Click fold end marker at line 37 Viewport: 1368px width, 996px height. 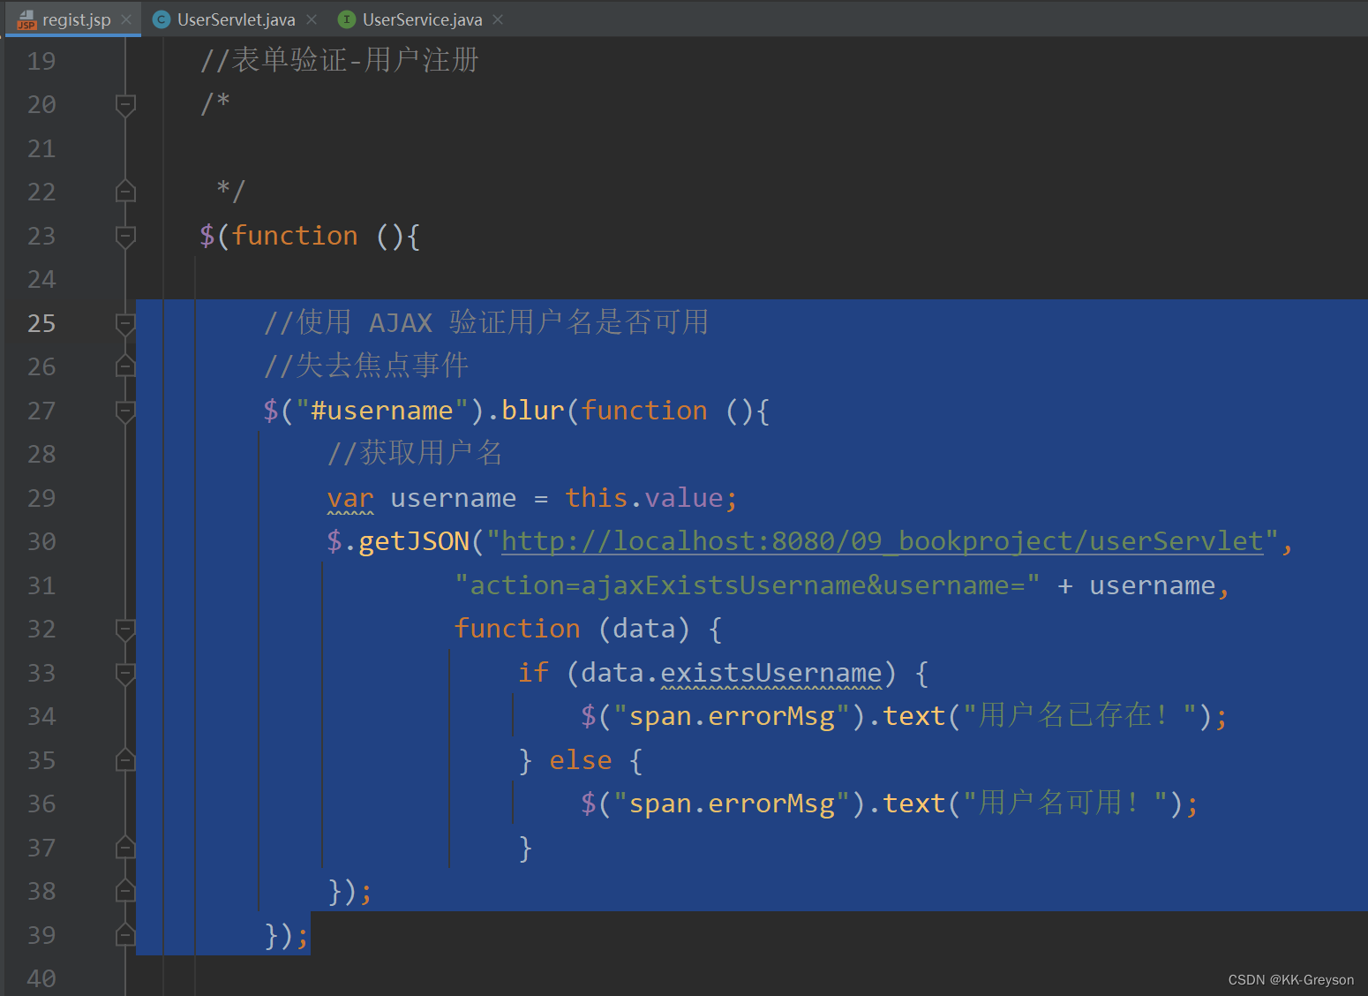[125, 847]
